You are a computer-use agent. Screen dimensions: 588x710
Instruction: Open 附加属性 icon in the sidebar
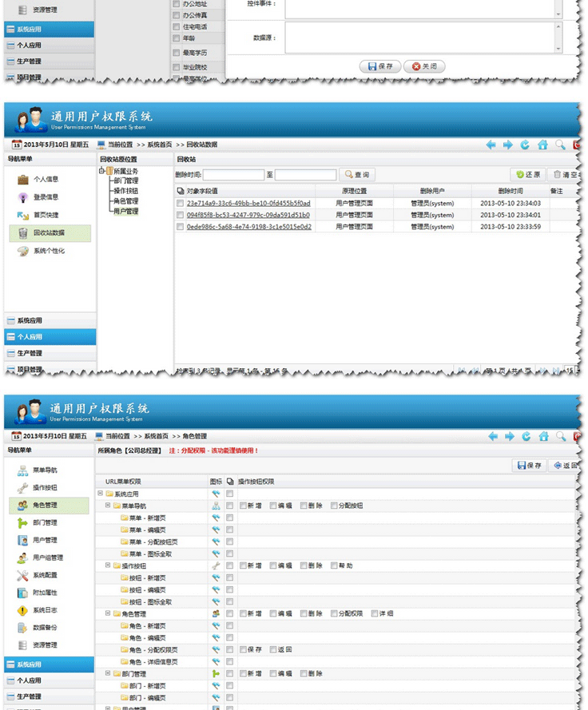(x=22, y=593)
